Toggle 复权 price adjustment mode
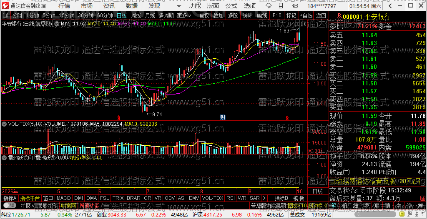Image resolution: width=427 pixels, height=219 pixels. [x=203, y=15]
